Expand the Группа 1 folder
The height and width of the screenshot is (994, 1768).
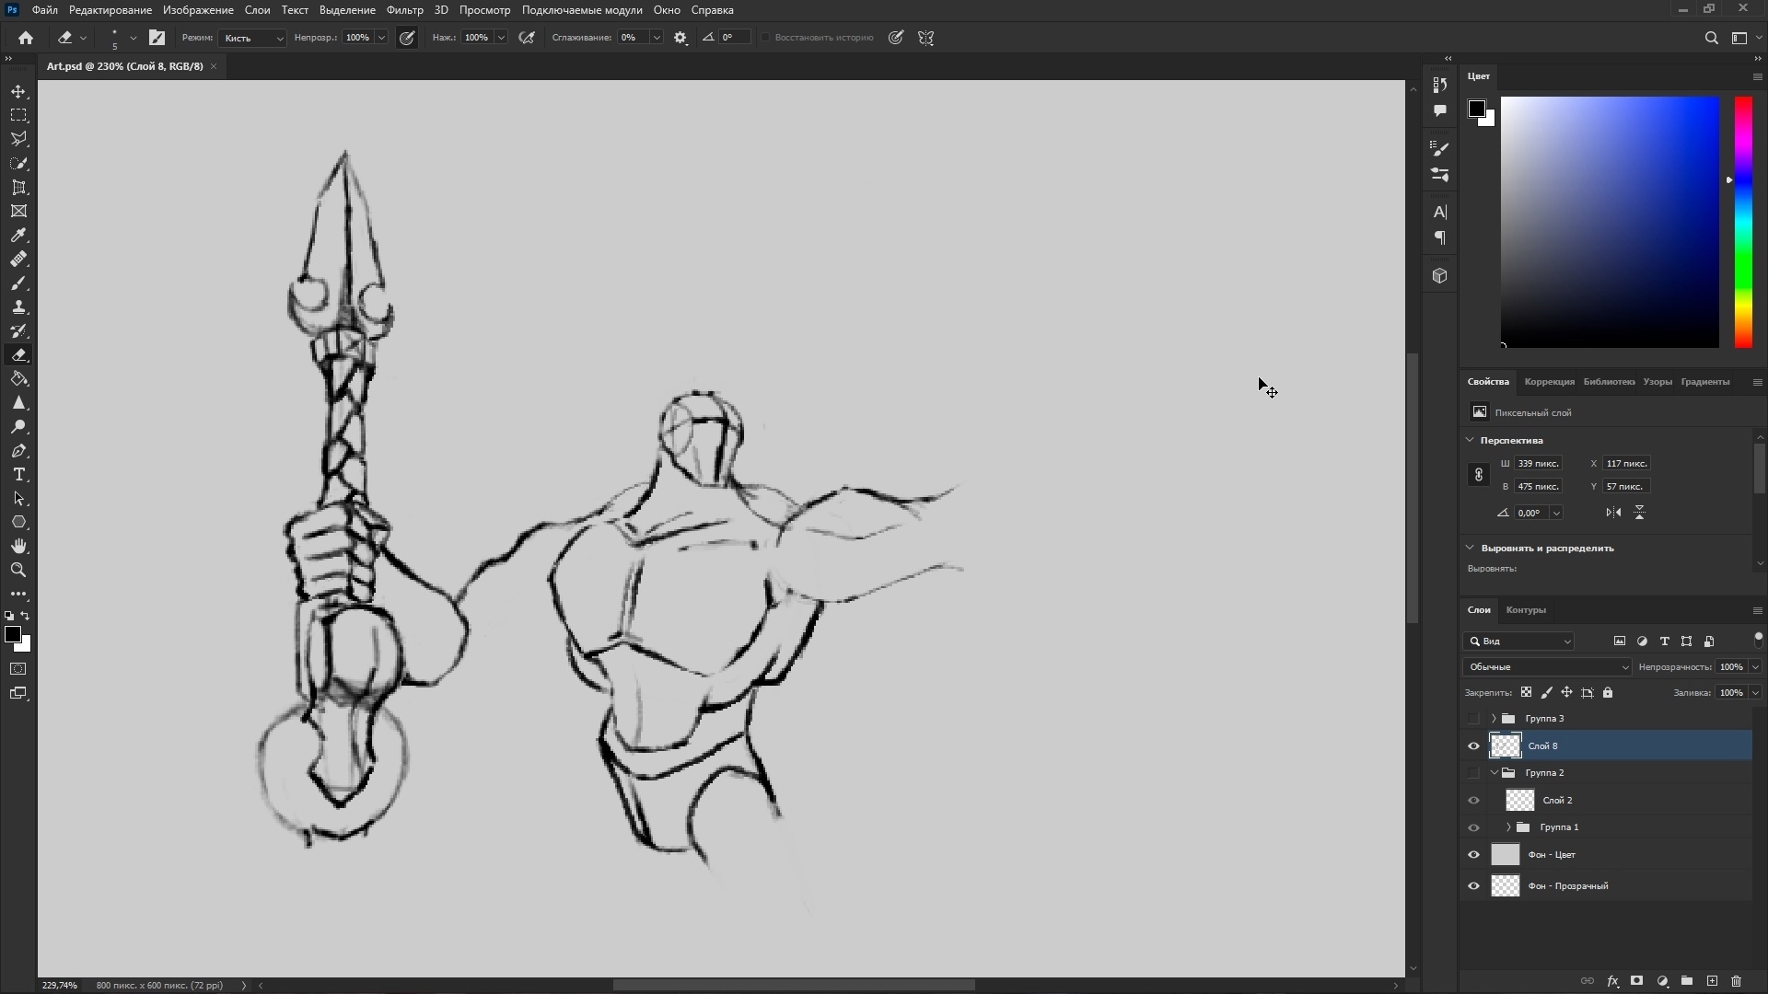tap(1508, 827)
